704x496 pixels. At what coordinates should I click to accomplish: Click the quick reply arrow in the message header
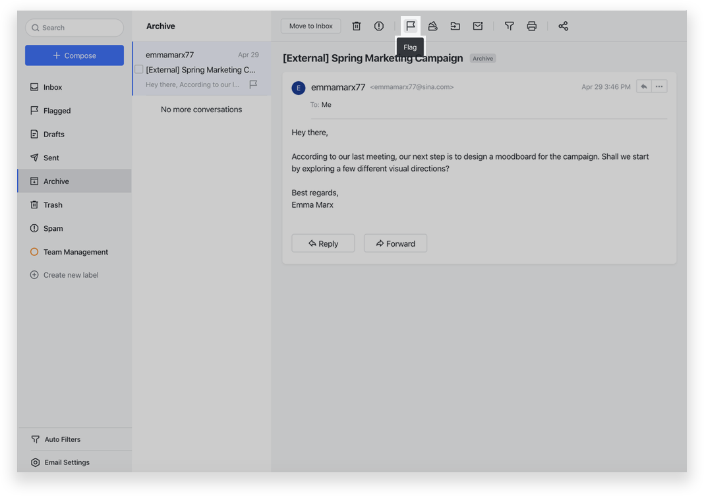coord(643,86)
